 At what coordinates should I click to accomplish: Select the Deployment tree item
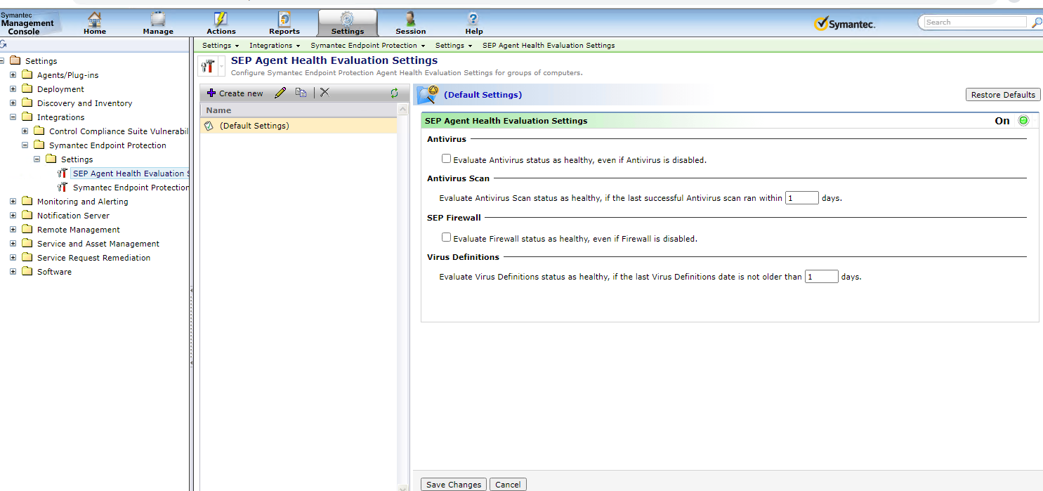tap(60, 89)
